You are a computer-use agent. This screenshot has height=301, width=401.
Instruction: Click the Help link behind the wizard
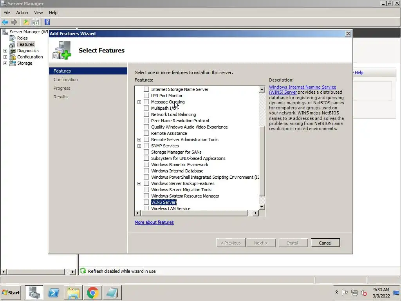click(x=359, y=73)
